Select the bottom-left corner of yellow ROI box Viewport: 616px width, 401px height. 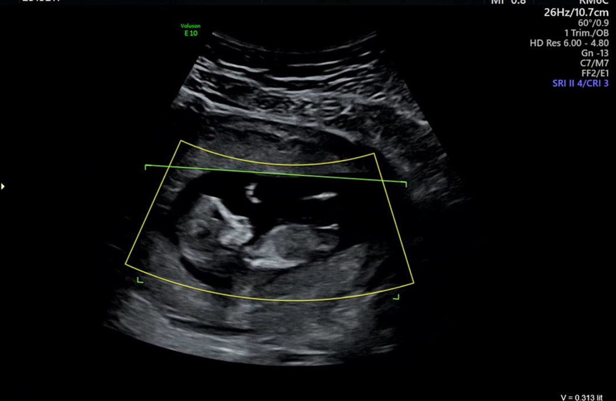[125, 264]
